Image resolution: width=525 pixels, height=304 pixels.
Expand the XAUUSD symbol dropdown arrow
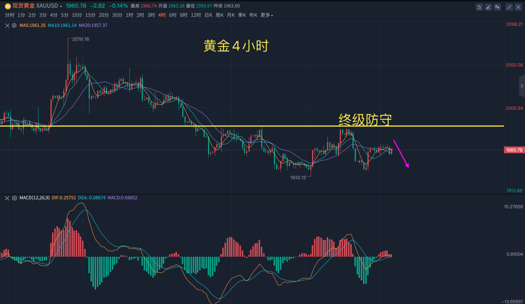coord(61,7)
